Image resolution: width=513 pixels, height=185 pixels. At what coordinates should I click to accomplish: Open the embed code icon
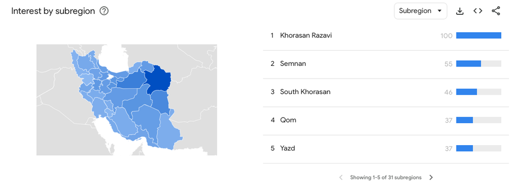coord(478,11)
